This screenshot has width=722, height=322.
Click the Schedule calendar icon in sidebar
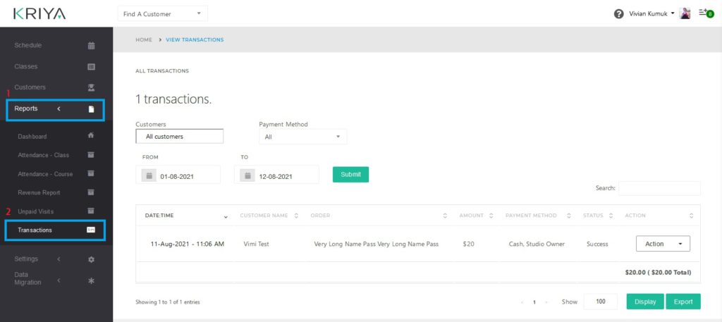tap(91, 46)
